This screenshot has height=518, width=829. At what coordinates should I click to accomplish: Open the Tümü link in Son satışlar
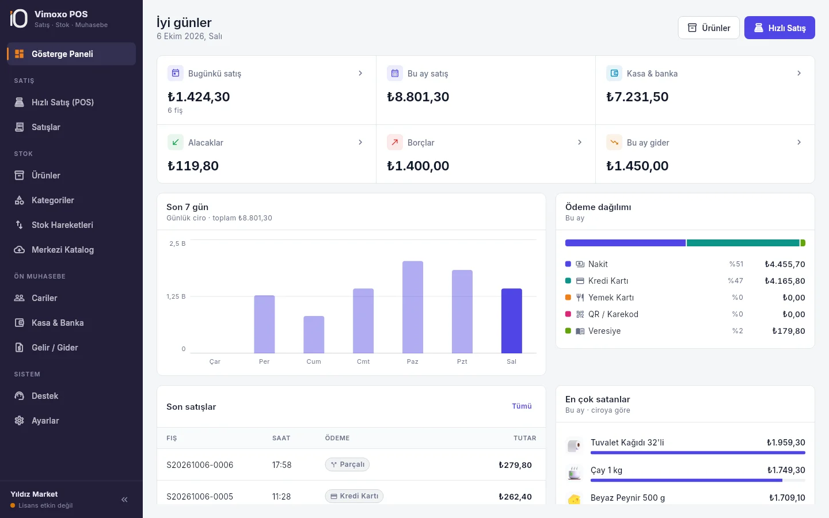tap(522, 406)
